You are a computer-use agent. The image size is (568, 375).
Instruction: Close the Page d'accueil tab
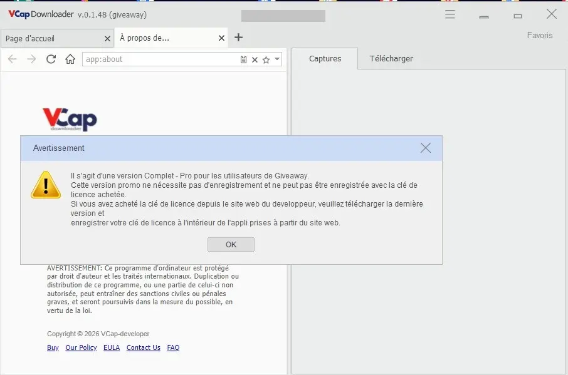[x=107, y=38]
